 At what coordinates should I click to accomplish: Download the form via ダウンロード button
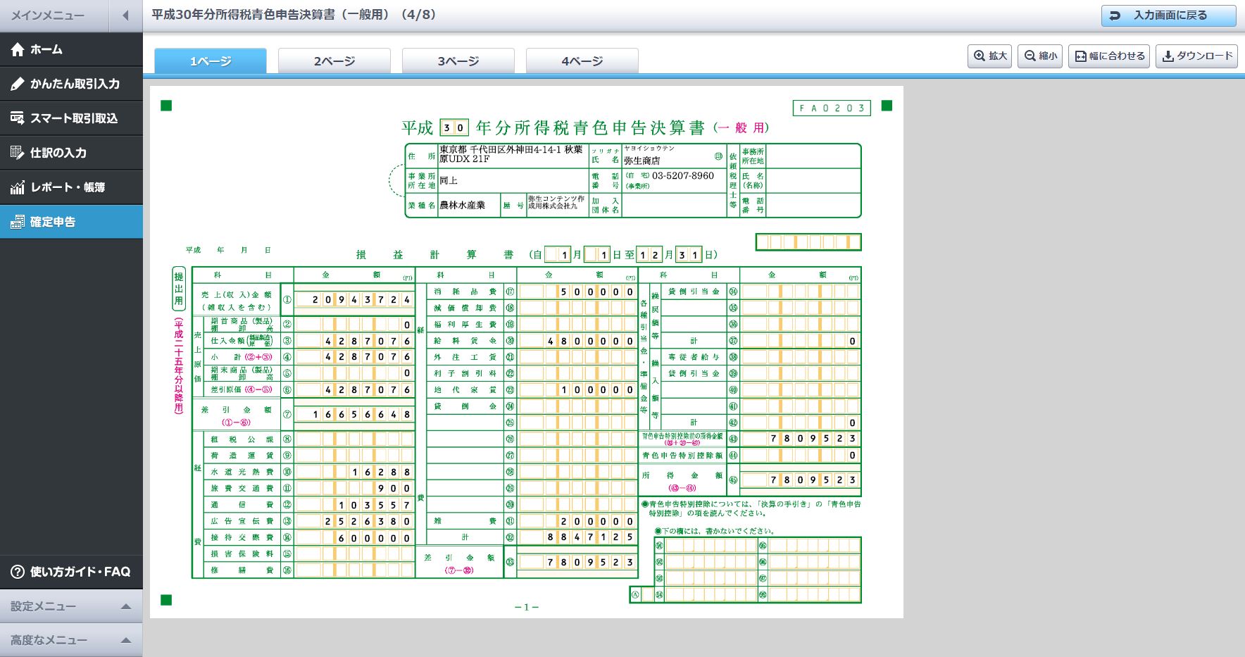(x=1196, y=56)
